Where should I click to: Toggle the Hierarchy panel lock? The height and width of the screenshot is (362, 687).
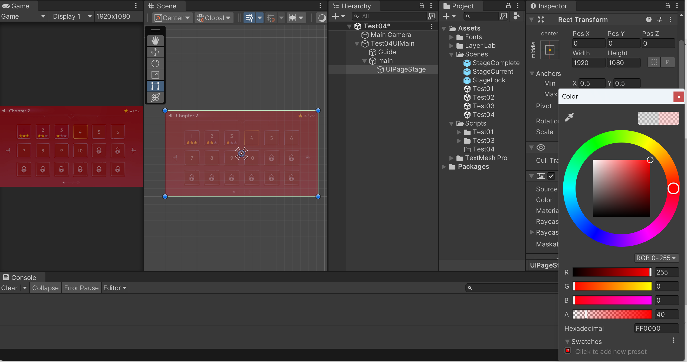pos(422,6)
